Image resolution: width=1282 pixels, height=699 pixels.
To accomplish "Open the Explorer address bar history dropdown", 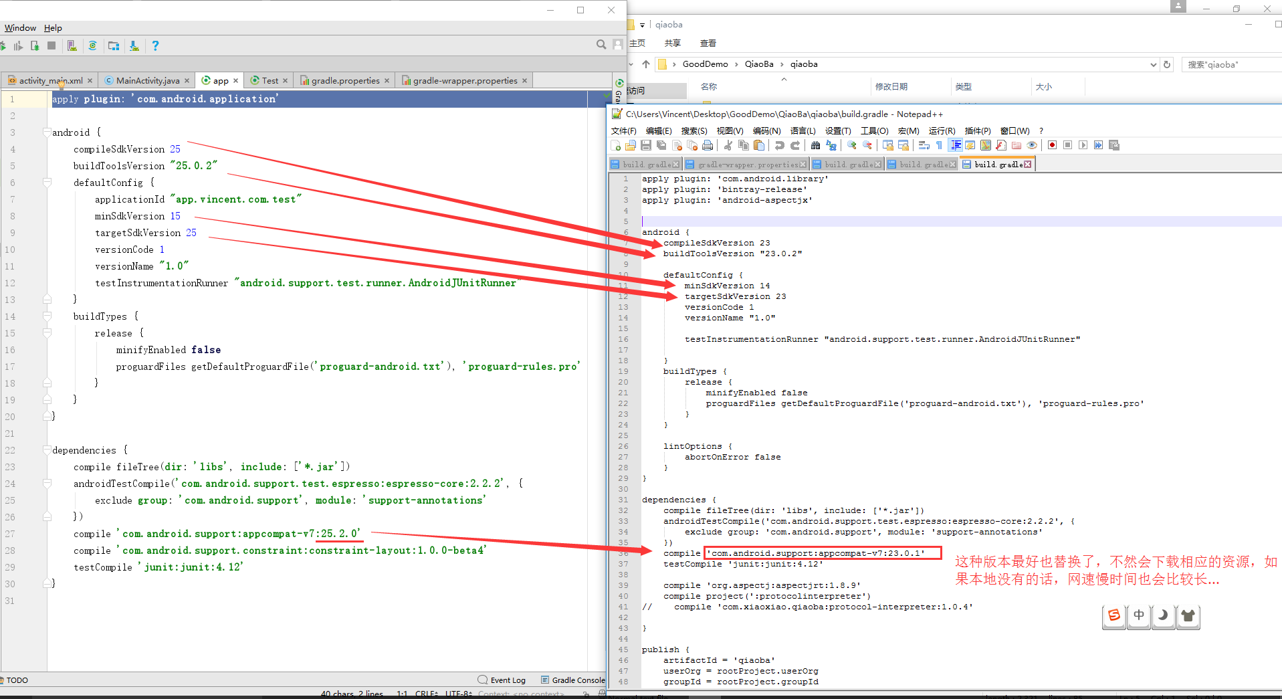I will point(1153,65).
